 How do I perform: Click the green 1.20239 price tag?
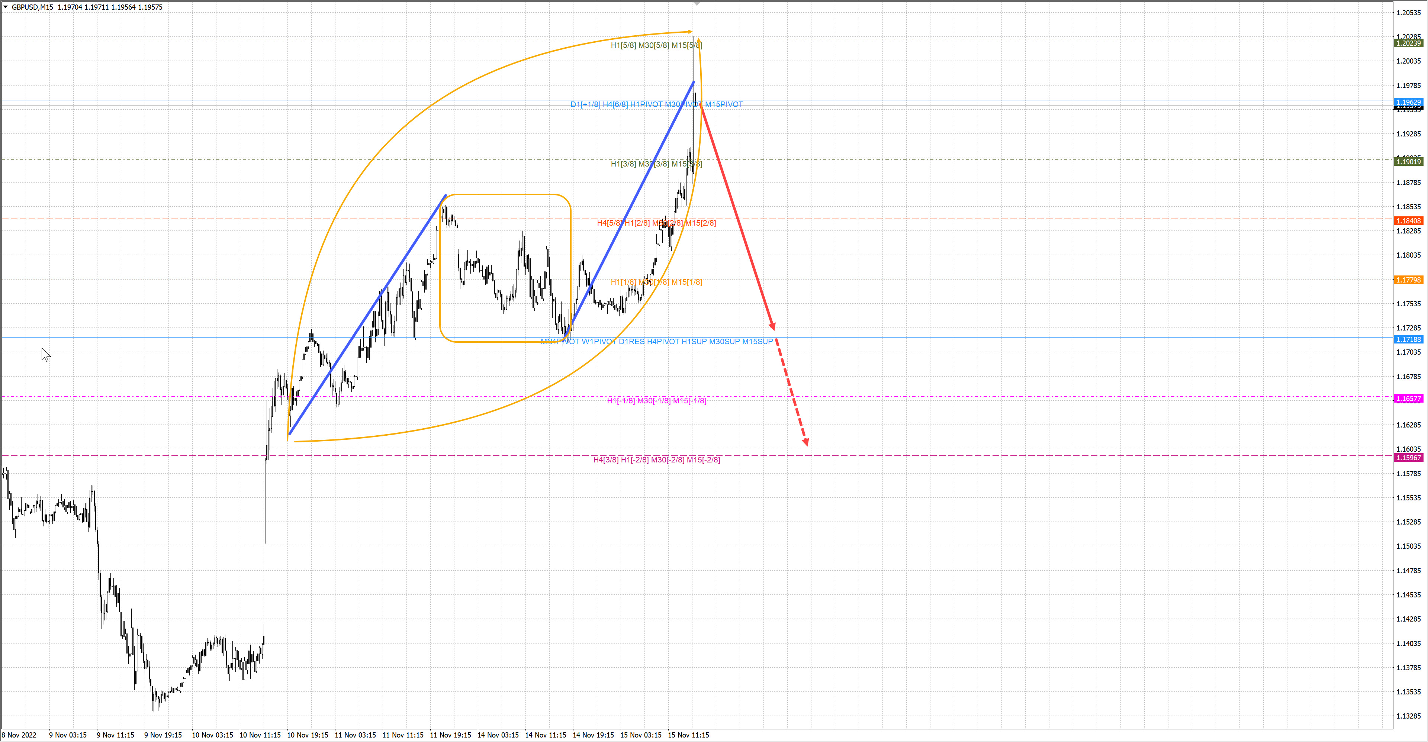[x=1408, y=43]
